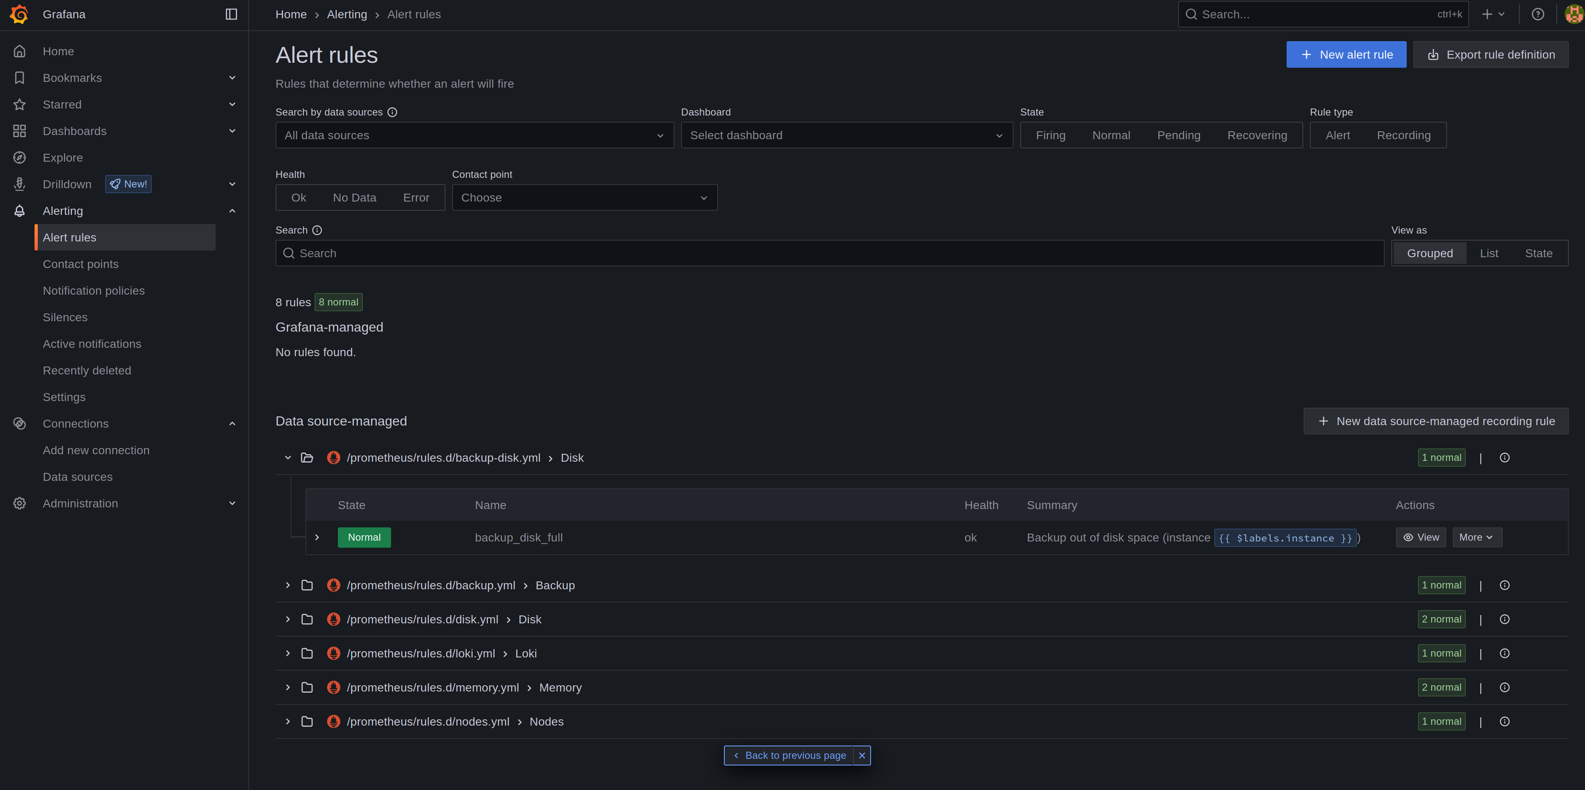
Task: Switch view to List
Action: tap(1489, 253)
